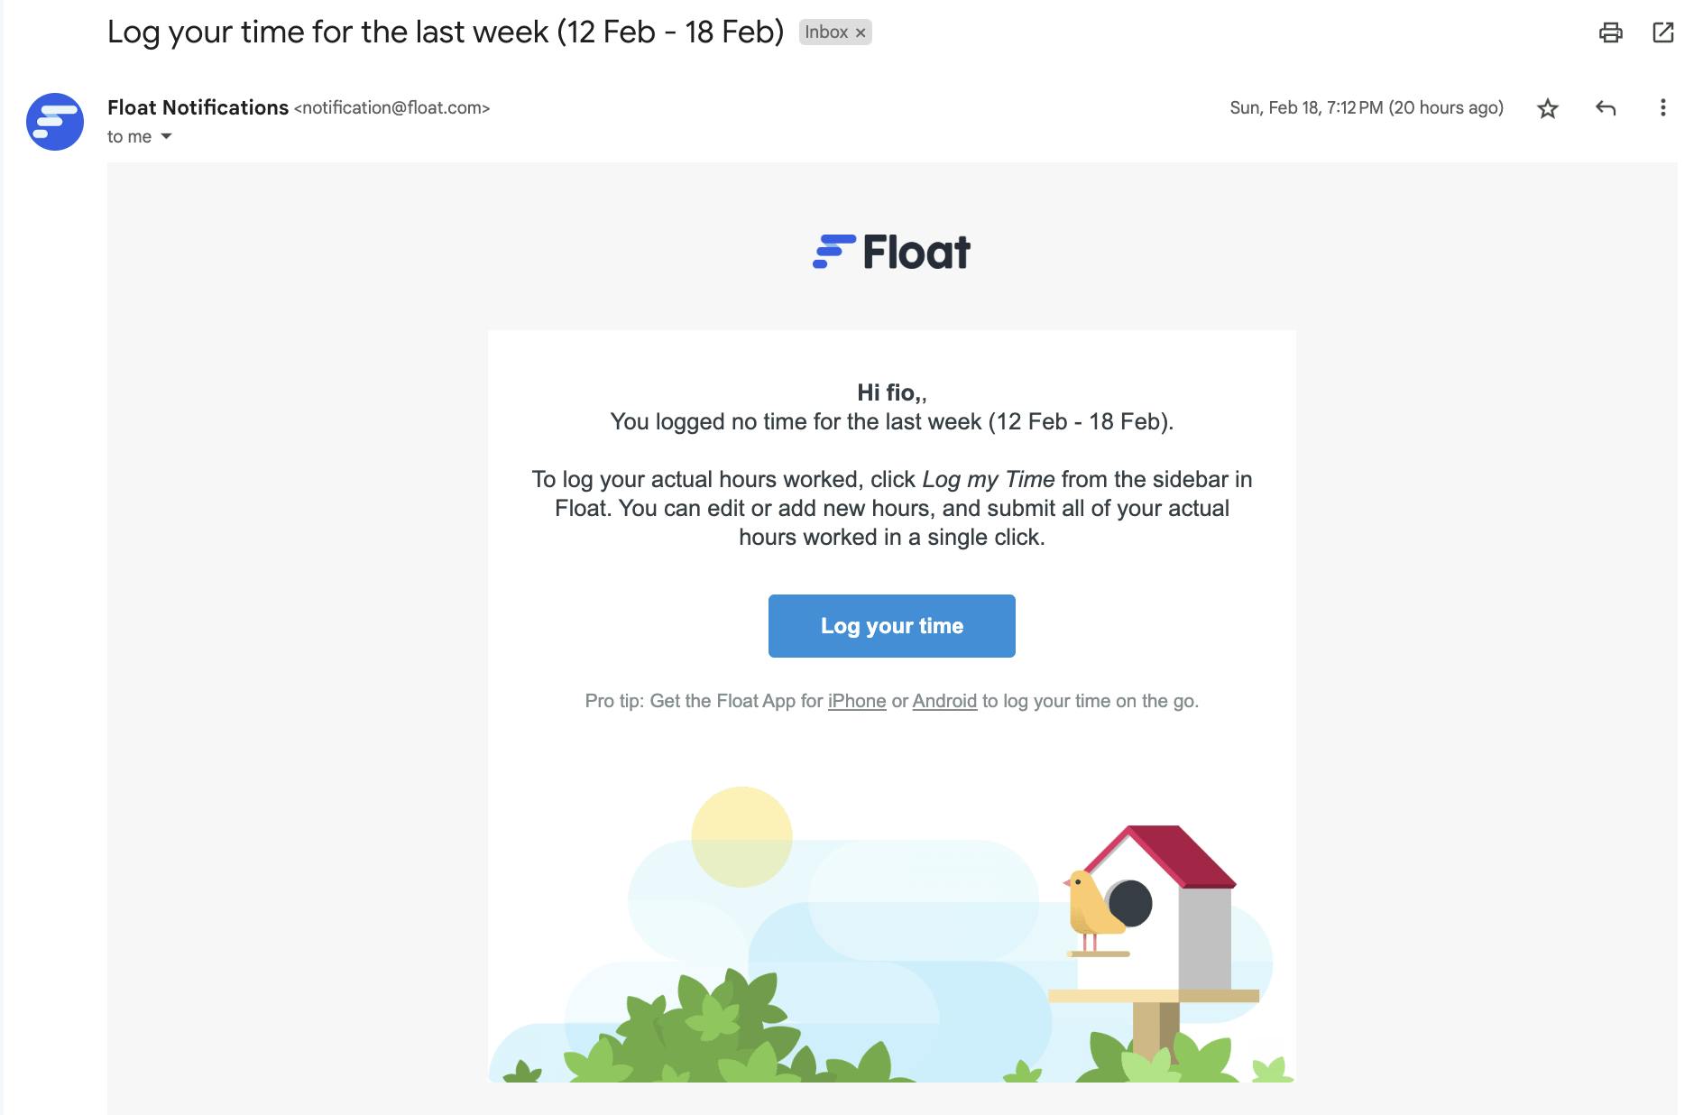
Task: Click the timestamp showing 20 hours ago
Action: (1366, 107)
